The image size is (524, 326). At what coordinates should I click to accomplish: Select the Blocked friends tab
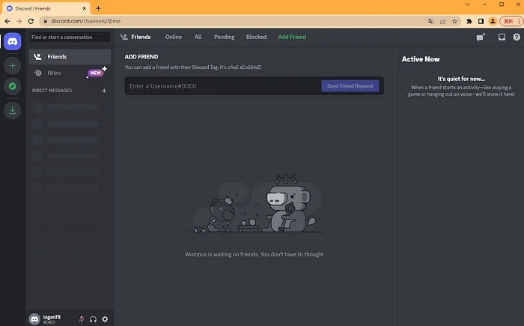point(256,37)
